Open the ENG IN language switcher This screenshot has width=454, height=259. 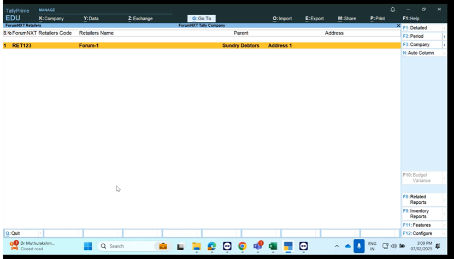point(372,246)
